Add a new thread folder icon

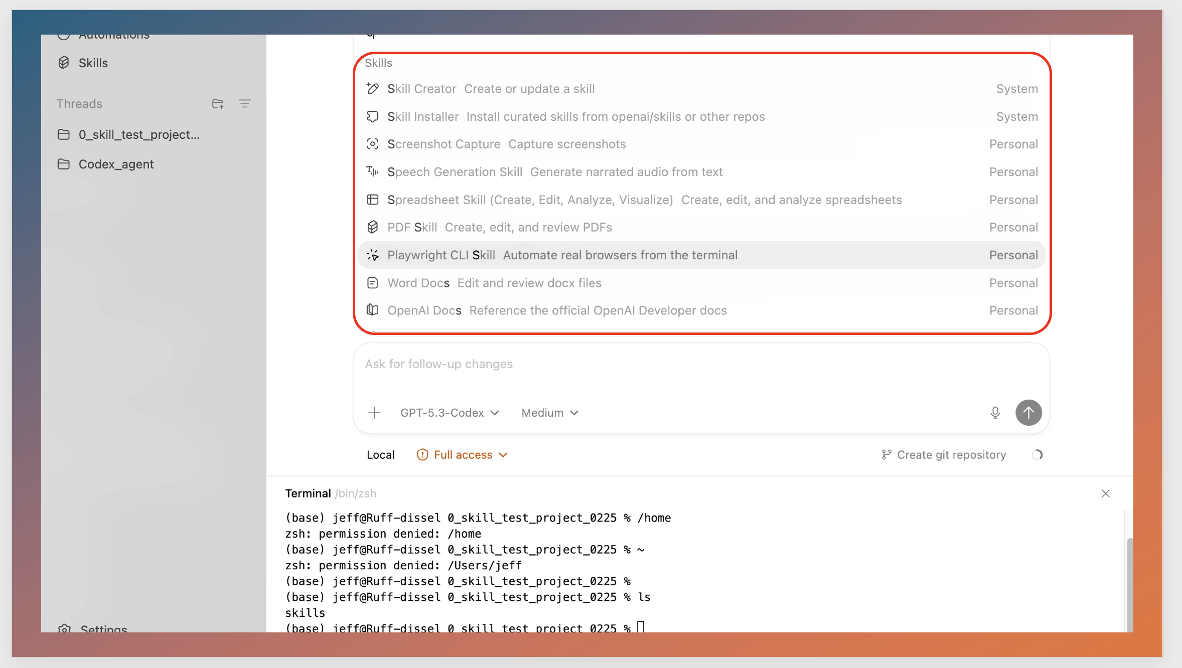(218, 104)
